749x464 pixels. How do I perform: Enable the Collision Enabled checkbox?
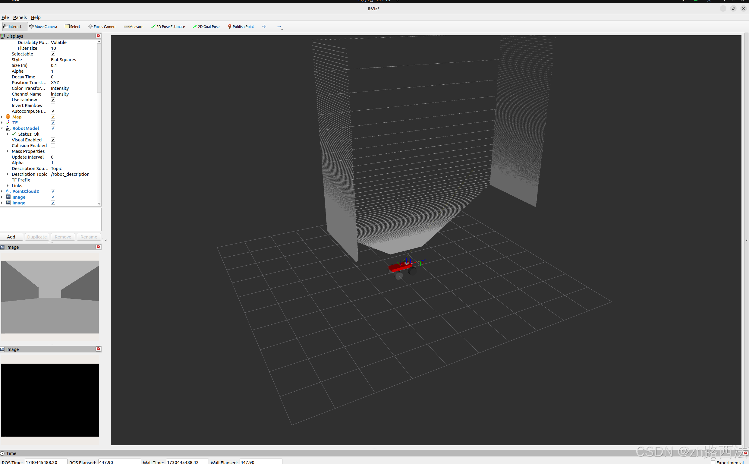53,145
